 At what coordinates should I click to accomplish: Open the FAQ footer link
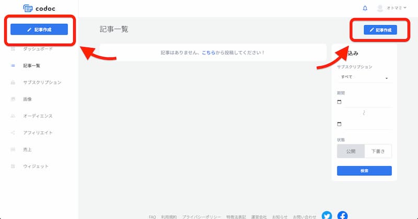[152, 217]
